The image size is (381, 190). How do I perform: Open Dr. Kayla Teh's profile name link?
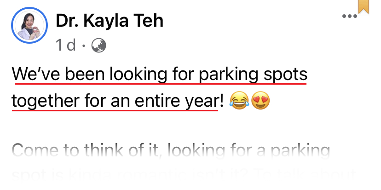(x=110, y=21)
